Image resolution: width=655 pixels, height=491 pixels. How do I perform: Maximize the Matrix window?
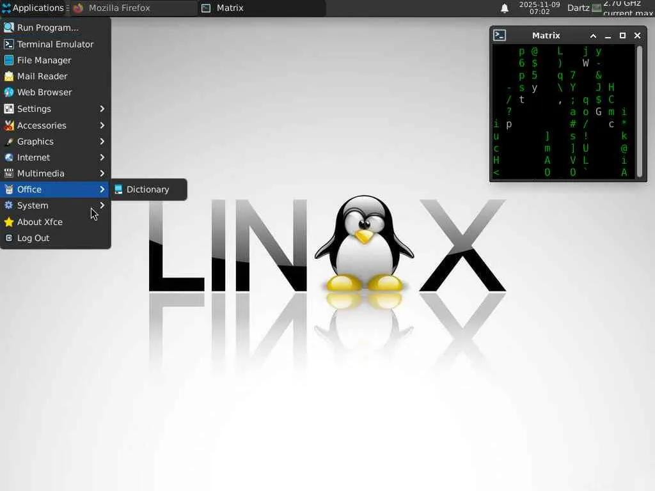pos(622,36)
